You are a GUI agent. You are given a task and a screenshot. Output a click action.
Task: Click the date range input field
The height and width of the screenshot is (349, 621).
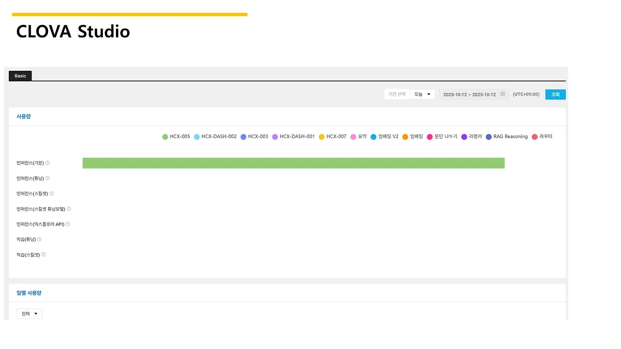pyautogui.click(x=474, y=95)
